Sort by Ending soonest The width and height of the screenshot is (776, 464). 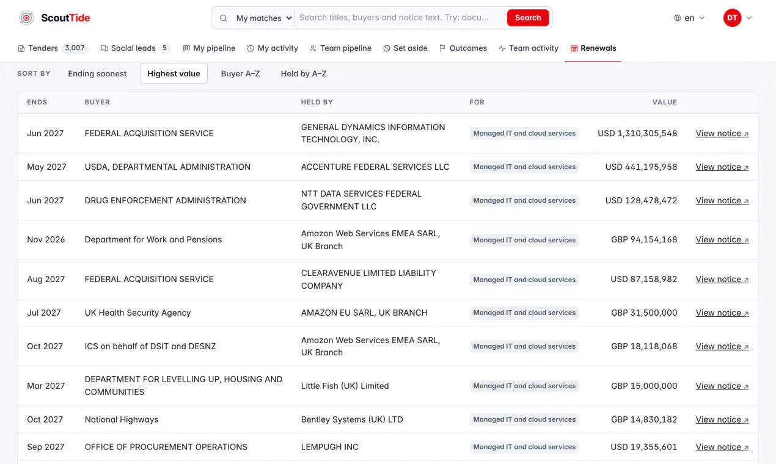(x=97, y=74)
